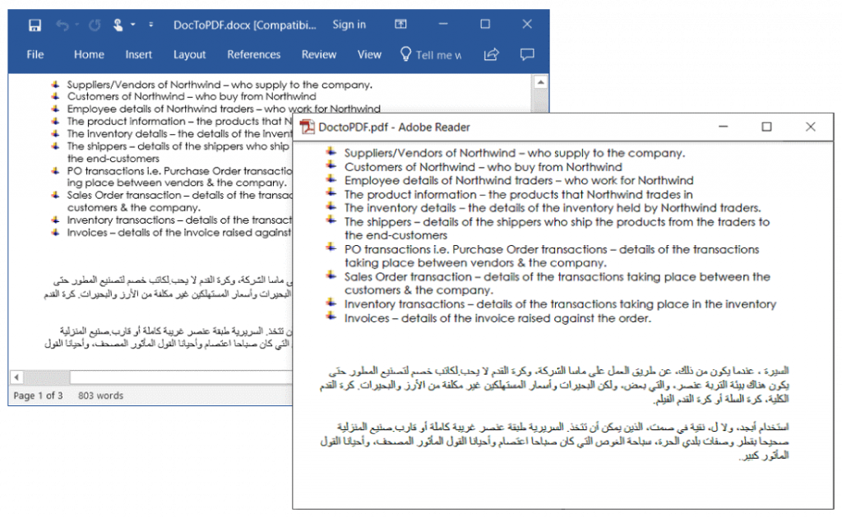Redo the last action in Word
The width and height of the screenshot is (842, 518).
pyautogui.click(x=95, y=25)
